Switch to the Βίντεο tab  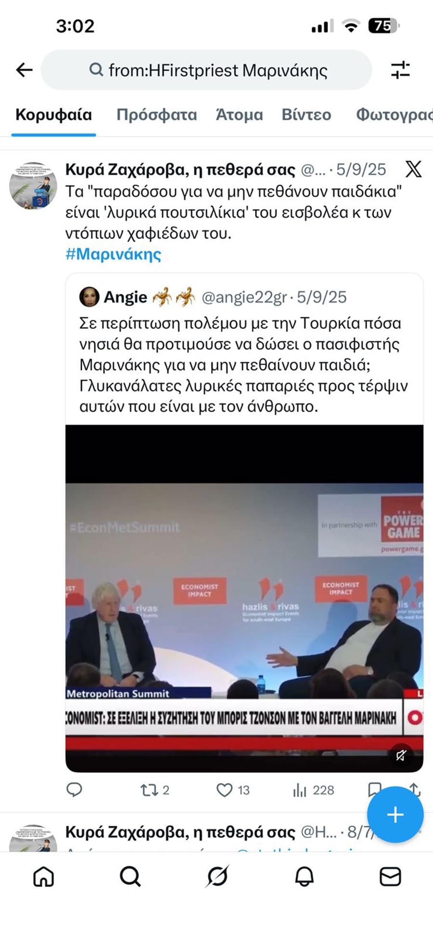306,115
